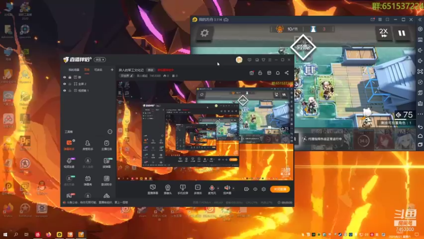Expand speaker options arrow

coord(233,188)
